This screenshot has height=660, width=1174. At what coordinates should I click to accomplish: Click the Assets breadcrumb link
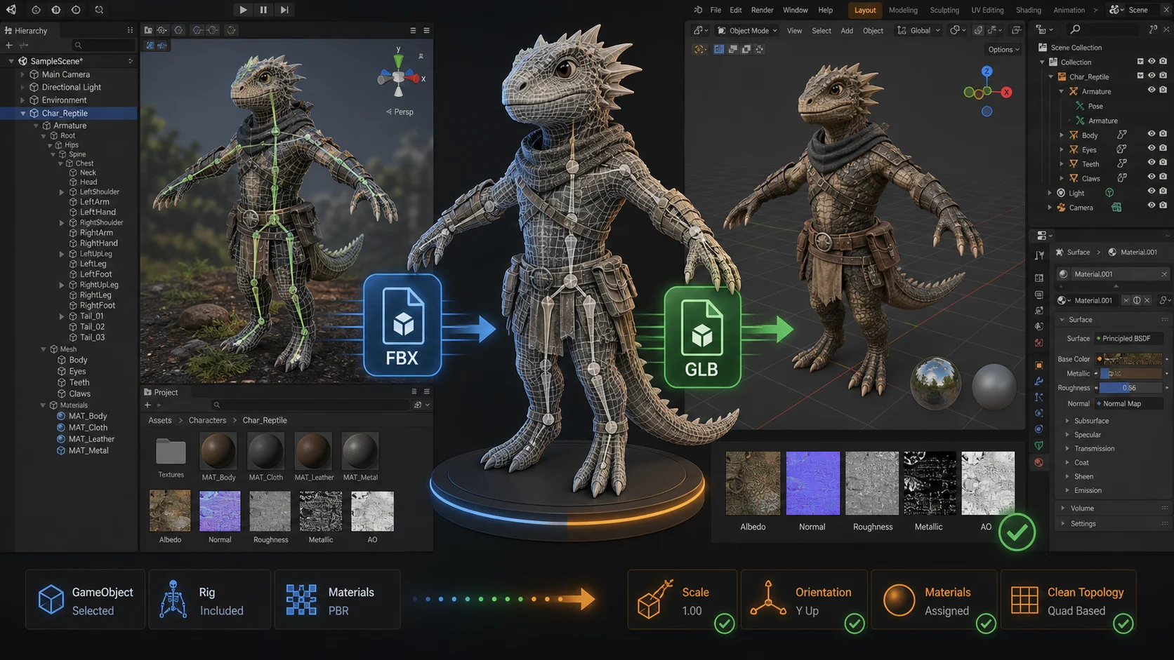pyautogui.click(x=160, y=420)
